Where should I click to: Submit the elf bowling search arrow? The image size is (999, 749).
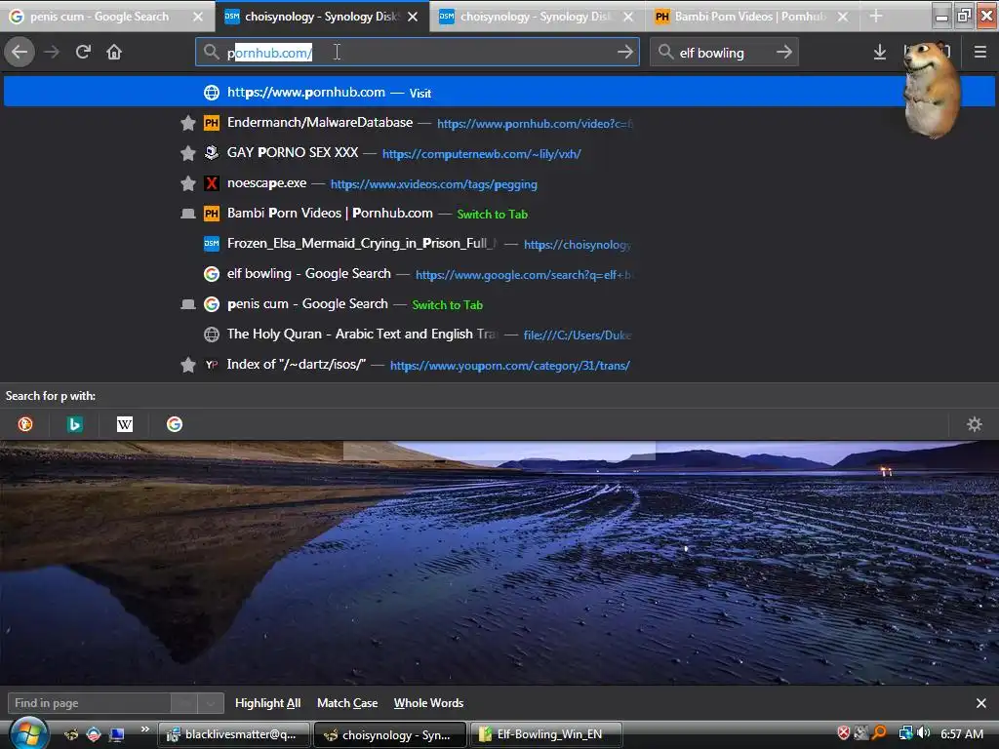click(784, 52)
